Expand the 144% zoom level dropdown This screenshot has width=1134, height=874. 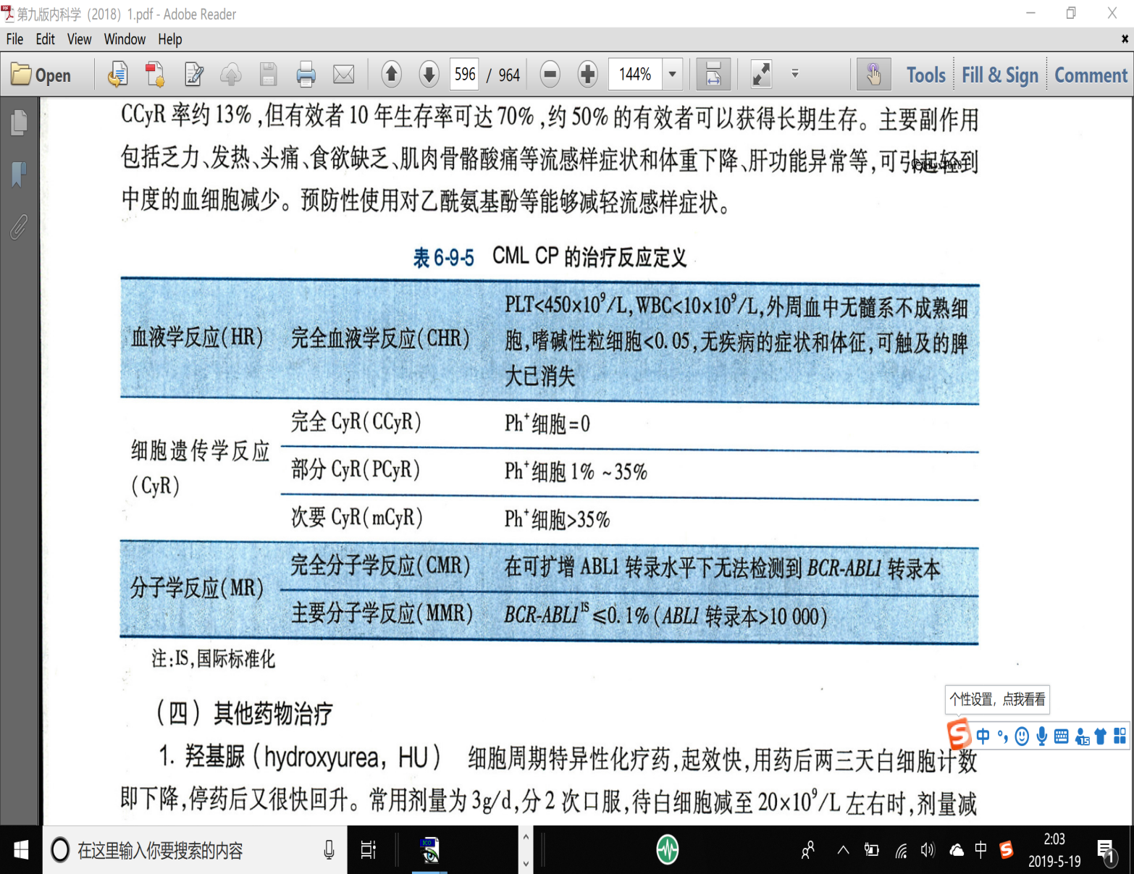673,75
